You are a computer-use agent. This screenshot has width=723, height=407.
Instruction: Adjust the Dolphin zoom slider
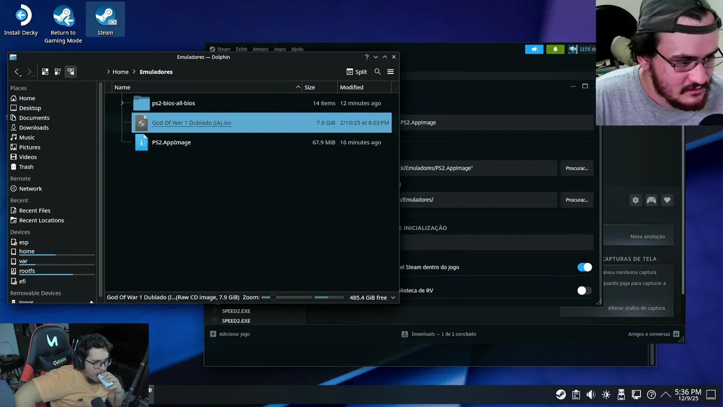point(286,297)
